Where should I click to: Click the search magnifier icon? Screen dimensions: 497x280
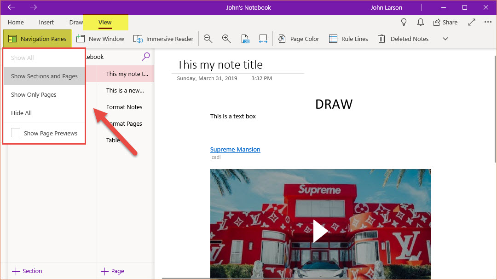click(x=146, y=57)
